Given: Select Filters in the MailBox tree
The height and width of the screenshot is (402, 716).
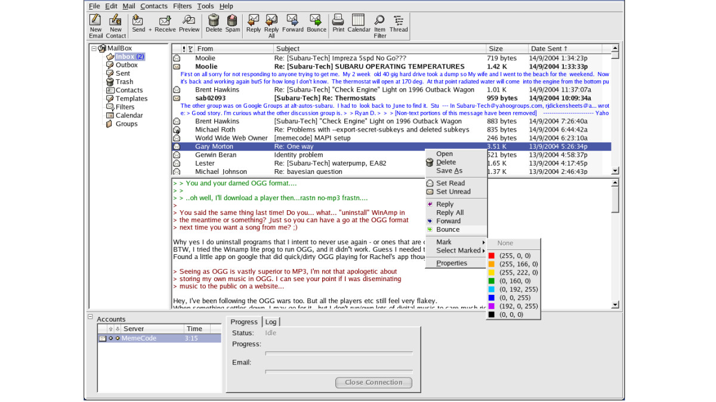Looking at the screenshot, I should 125,107.
